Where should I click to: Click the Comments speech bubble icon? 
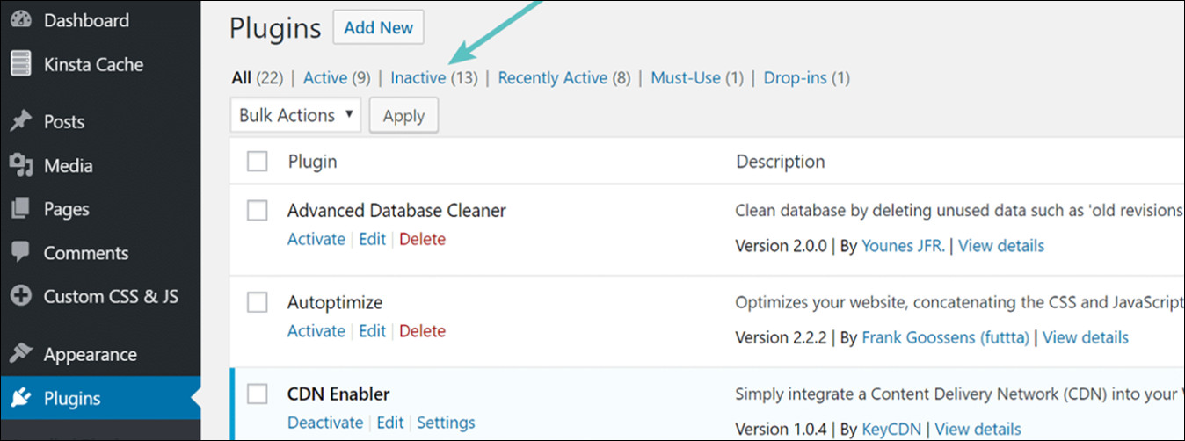click(x=21, y=253)
